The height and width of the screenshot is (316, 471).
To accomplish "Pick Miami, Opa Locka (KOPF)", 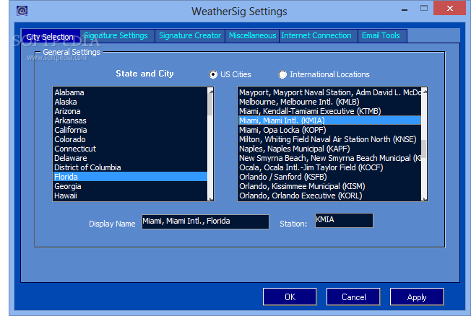I will tap(330, 130).
